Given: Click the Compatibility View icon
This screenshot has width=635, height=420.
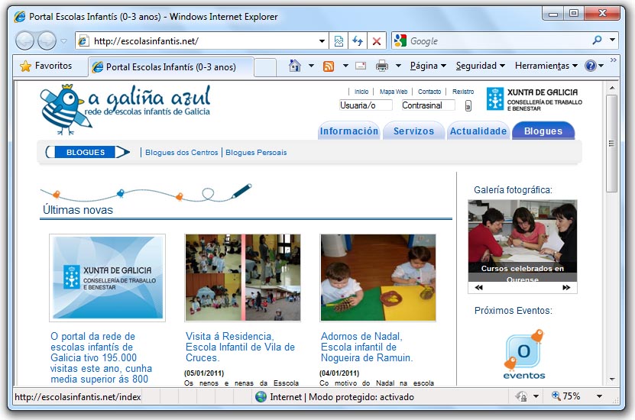Looking at the screenshot, I should [x=339, y=41].
